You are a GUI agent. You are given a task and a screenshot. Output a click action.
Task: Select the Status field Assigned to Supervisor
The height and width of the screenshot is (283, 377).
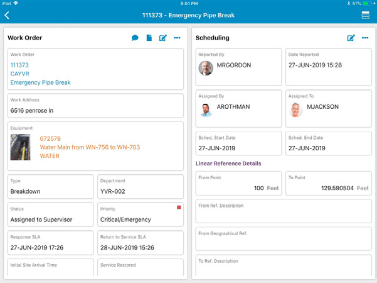point(50,216)
